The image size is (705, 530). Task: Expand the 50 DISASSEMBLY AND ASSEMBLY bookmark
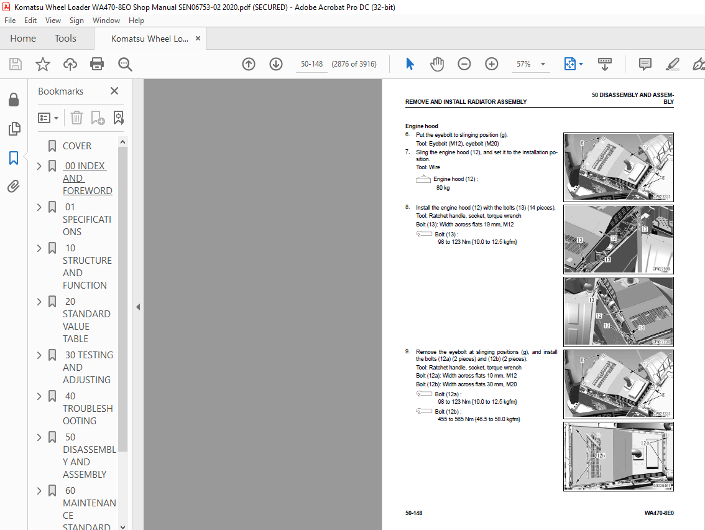pyautogui.click(x=39, y=437)
